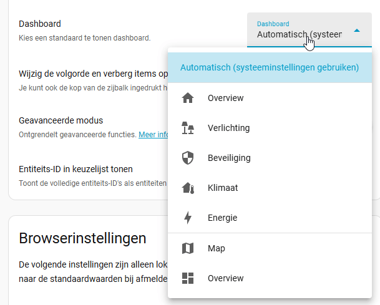Select Automatisch (systeeminstellingen gebruiken) option
Viewport: 380px width, 305px height.
point(270,67)
